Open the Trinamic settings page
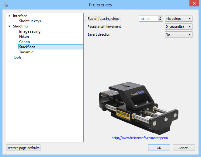Viewport: 201px width, 157px height. (26, 52)
